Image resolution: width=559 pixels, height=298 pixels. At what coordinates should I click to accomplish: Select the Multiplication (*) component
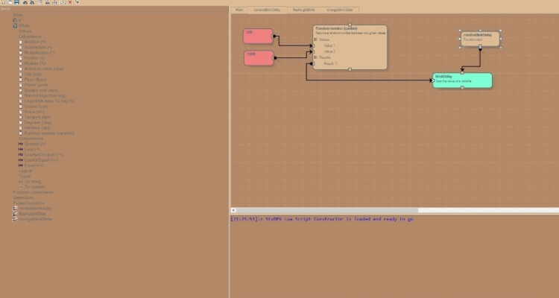tap(40, 52)
